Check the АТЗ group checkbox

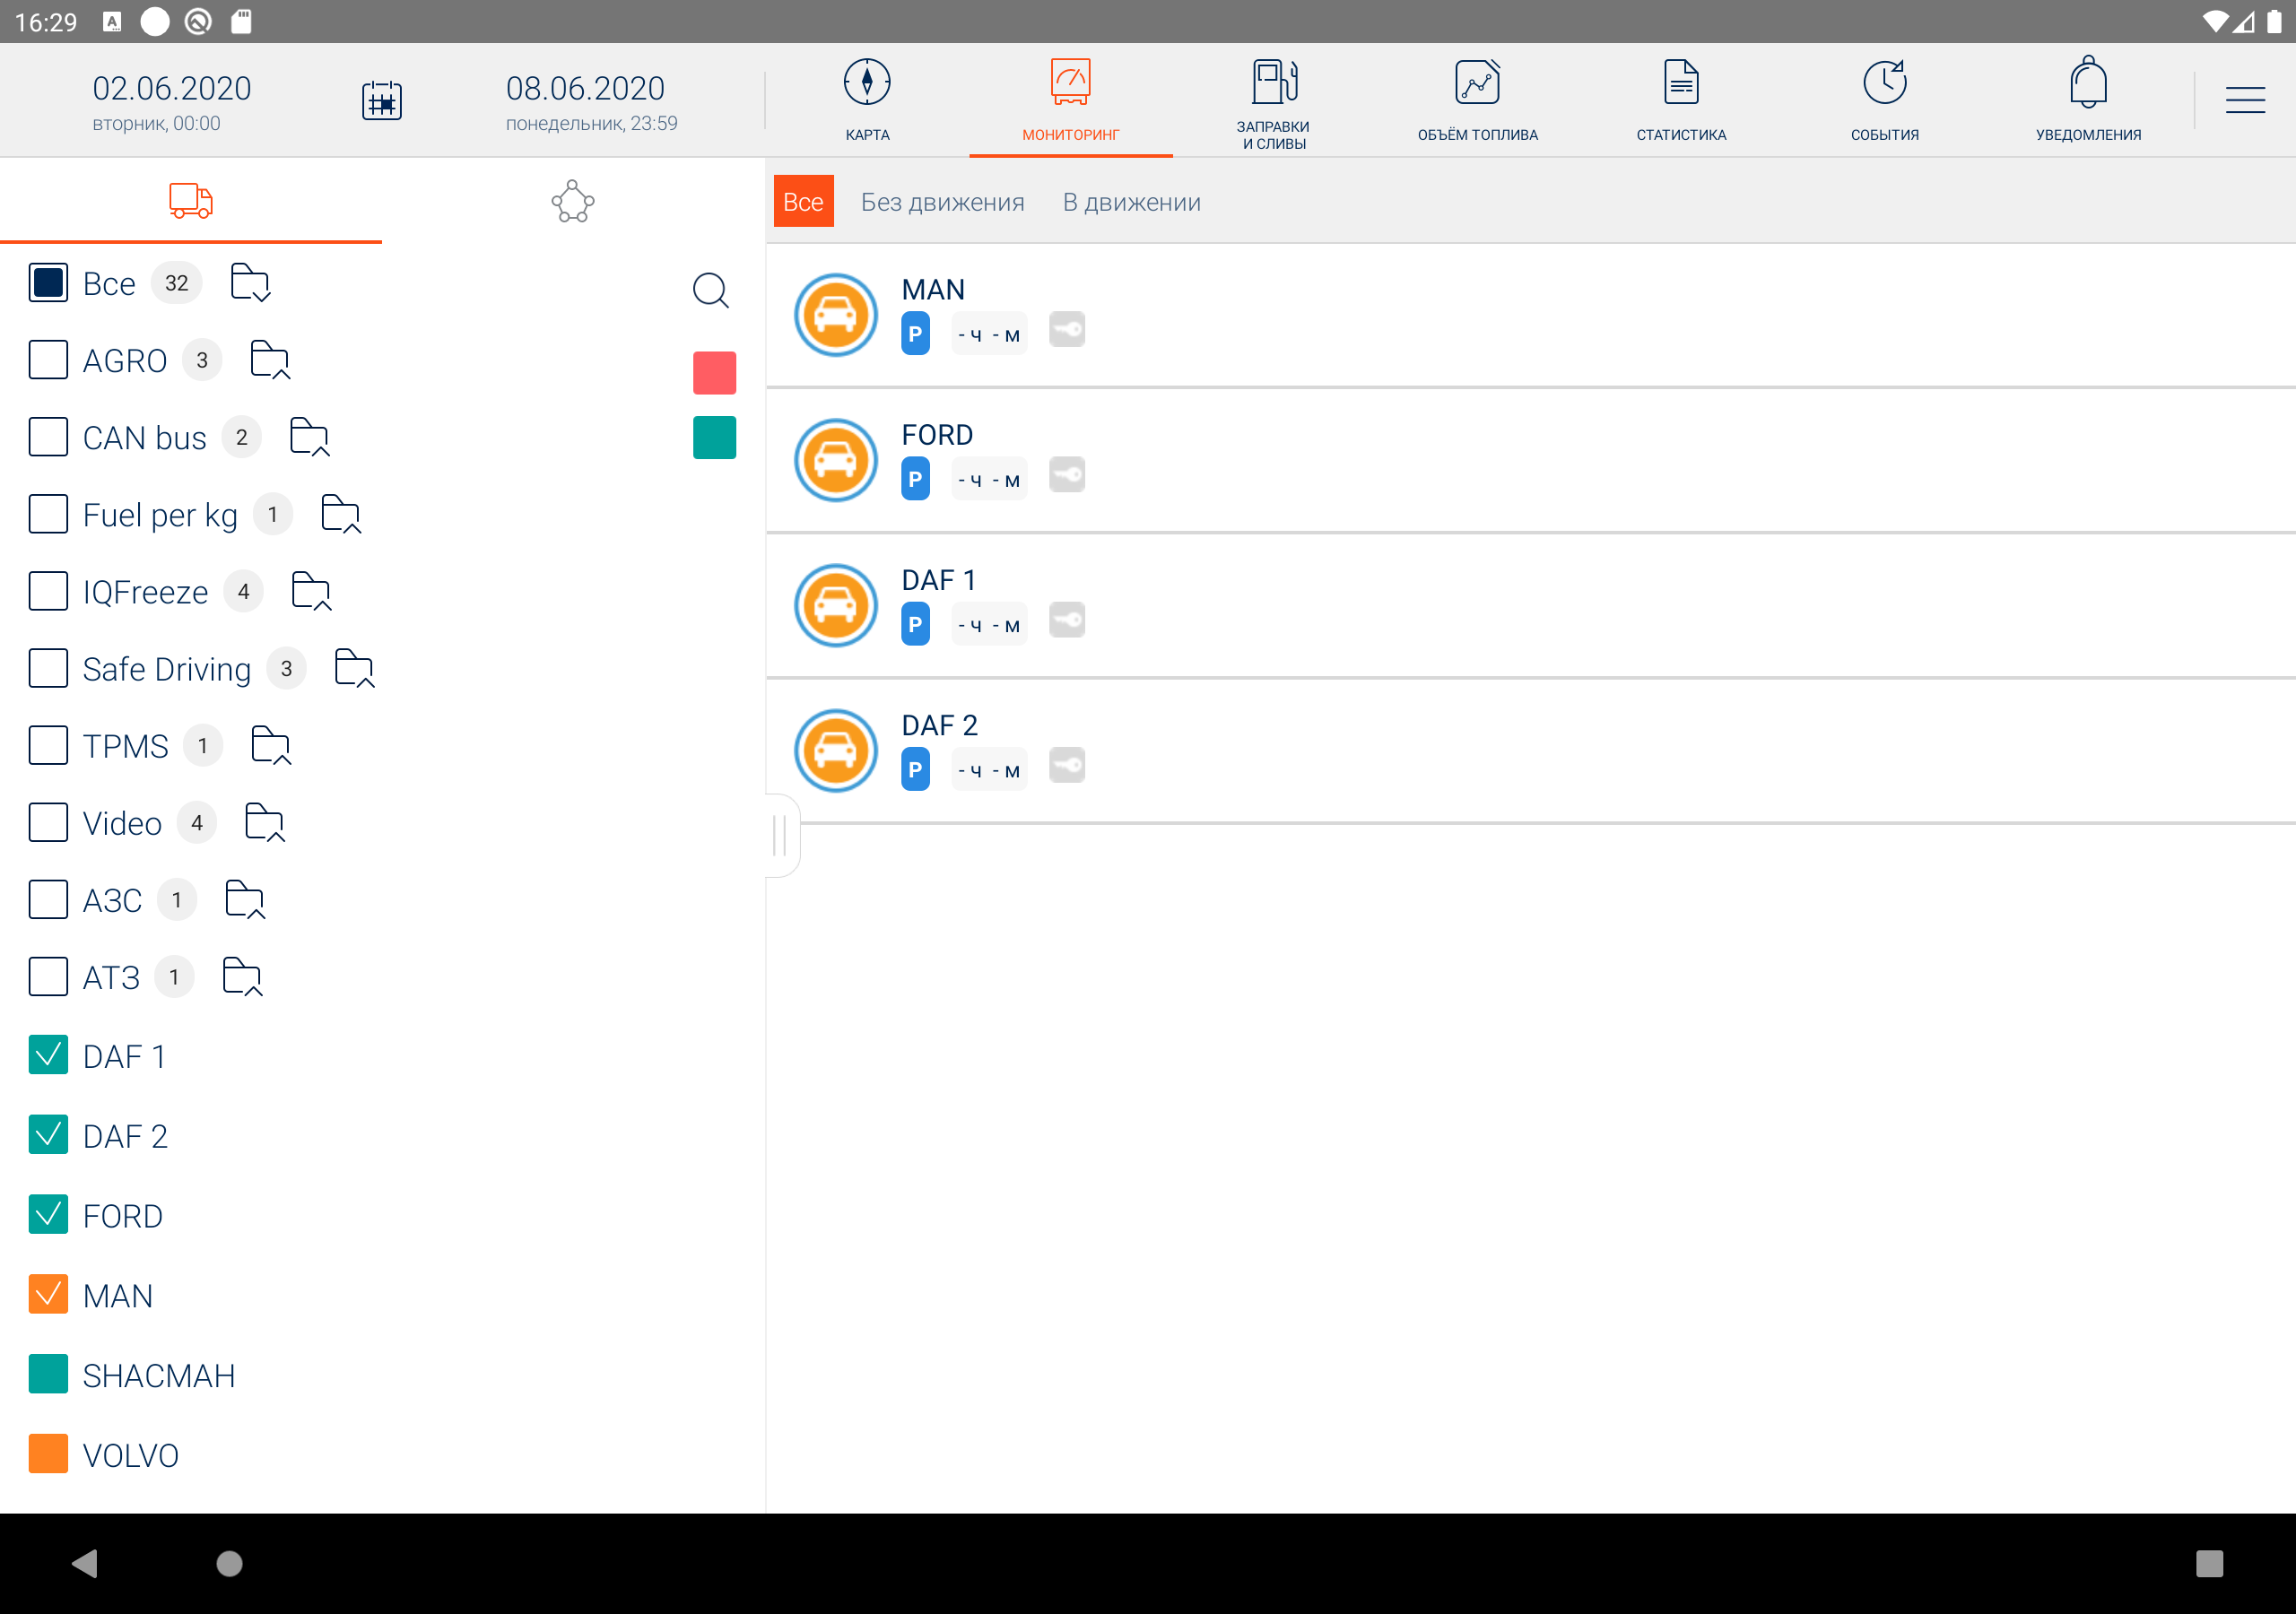[x=48, y=976]
